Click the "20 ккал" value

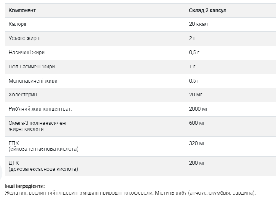pyautogui.click(x=198, y=24)
